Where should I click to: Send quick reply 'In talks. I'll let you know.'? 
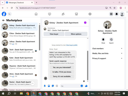click(62, 72)
